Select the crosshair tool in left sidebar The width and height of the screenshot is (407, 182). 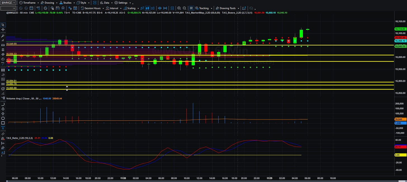pos(3,29)
